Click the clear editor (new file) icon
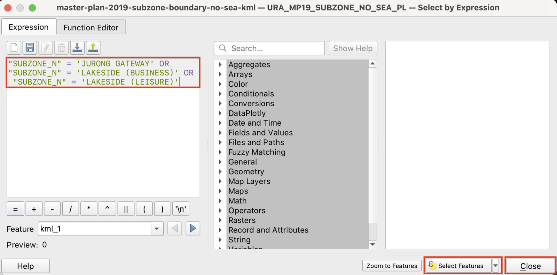Screen dimensions: 557x275 point(14,48)
